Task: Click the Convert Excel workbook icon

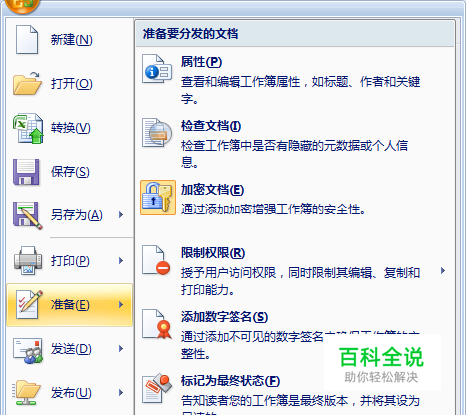Action: [28, 128]
